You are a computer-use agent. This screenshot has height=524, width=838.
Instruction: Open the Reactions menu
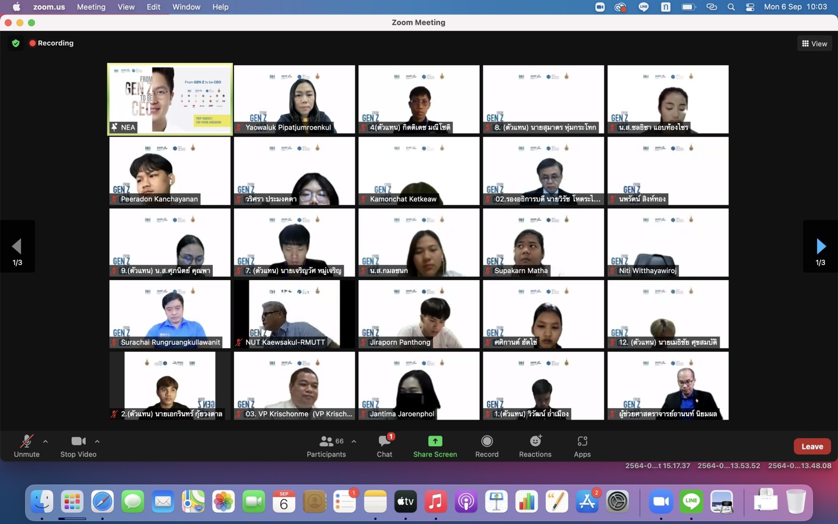click(x=535, y=446)
